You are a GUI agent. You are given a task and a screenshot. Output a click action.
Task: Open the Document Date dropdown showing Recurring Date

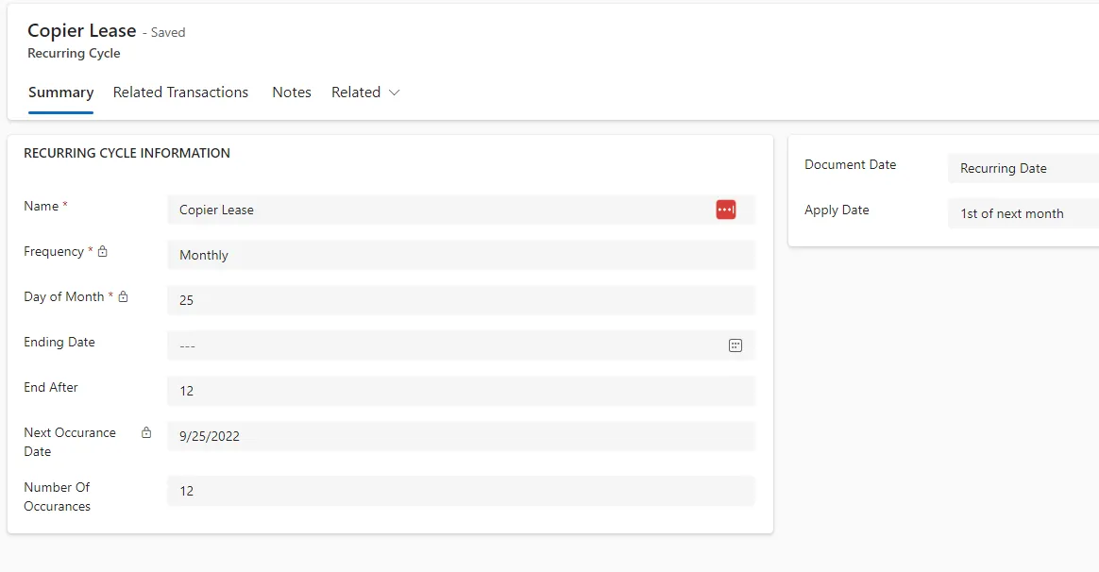click(x=1023, y=168)
